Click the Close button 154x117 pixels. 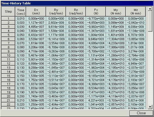(x=141, y=113)
